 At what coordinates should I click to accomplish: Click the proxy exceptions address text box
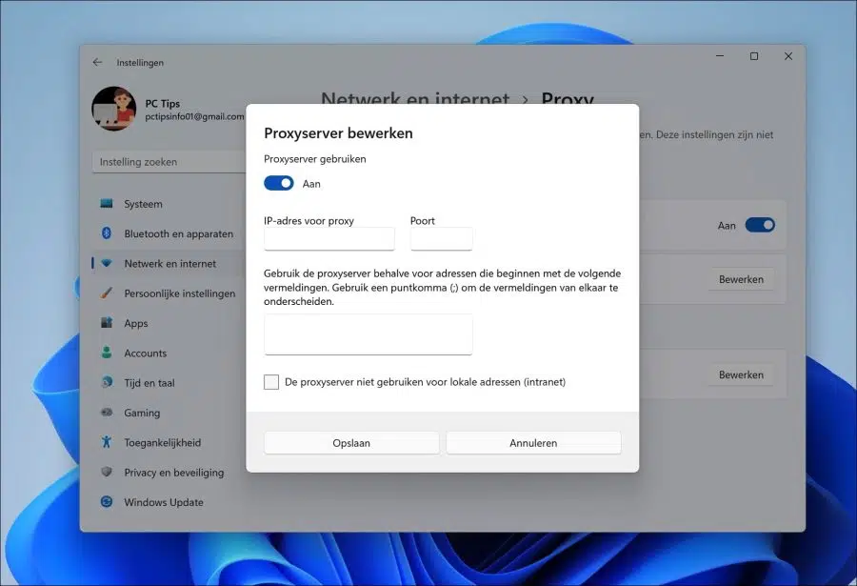(368, 334)
